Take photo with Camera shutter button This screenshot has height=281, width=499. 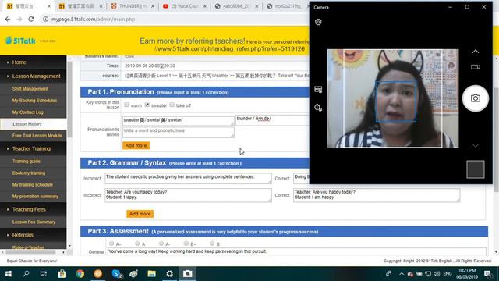coord(476,98)
